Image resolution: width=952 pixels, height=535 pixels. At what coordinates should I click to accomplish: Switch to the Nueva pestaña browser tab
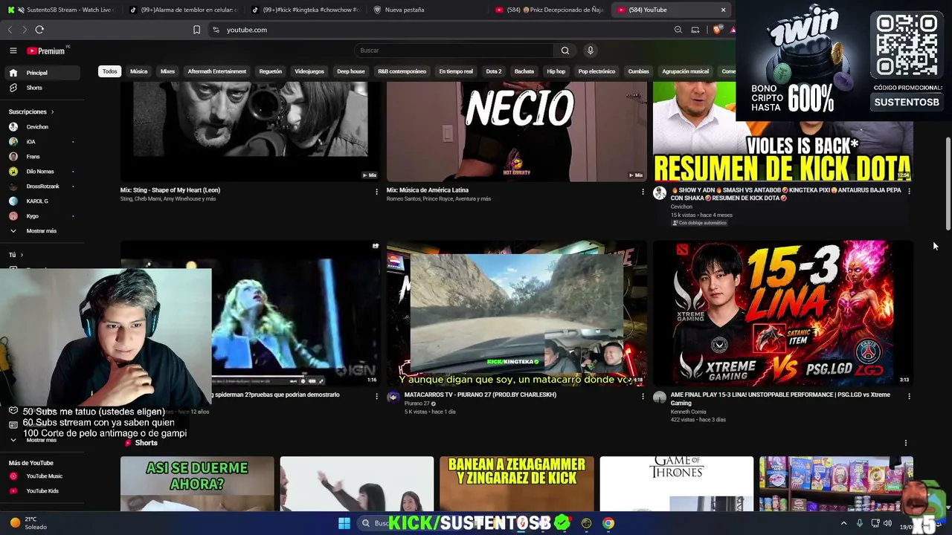point(426,10)
